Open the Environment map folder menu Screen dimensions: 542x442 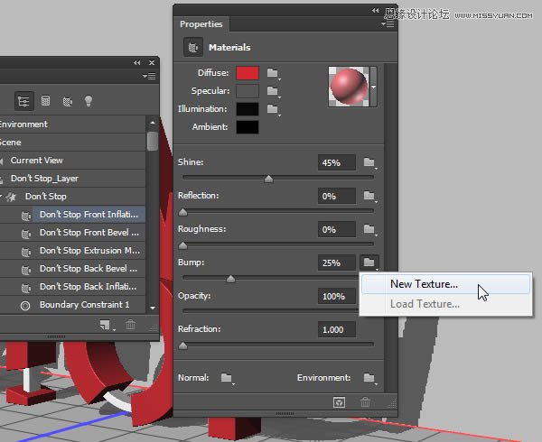point(369,378)
